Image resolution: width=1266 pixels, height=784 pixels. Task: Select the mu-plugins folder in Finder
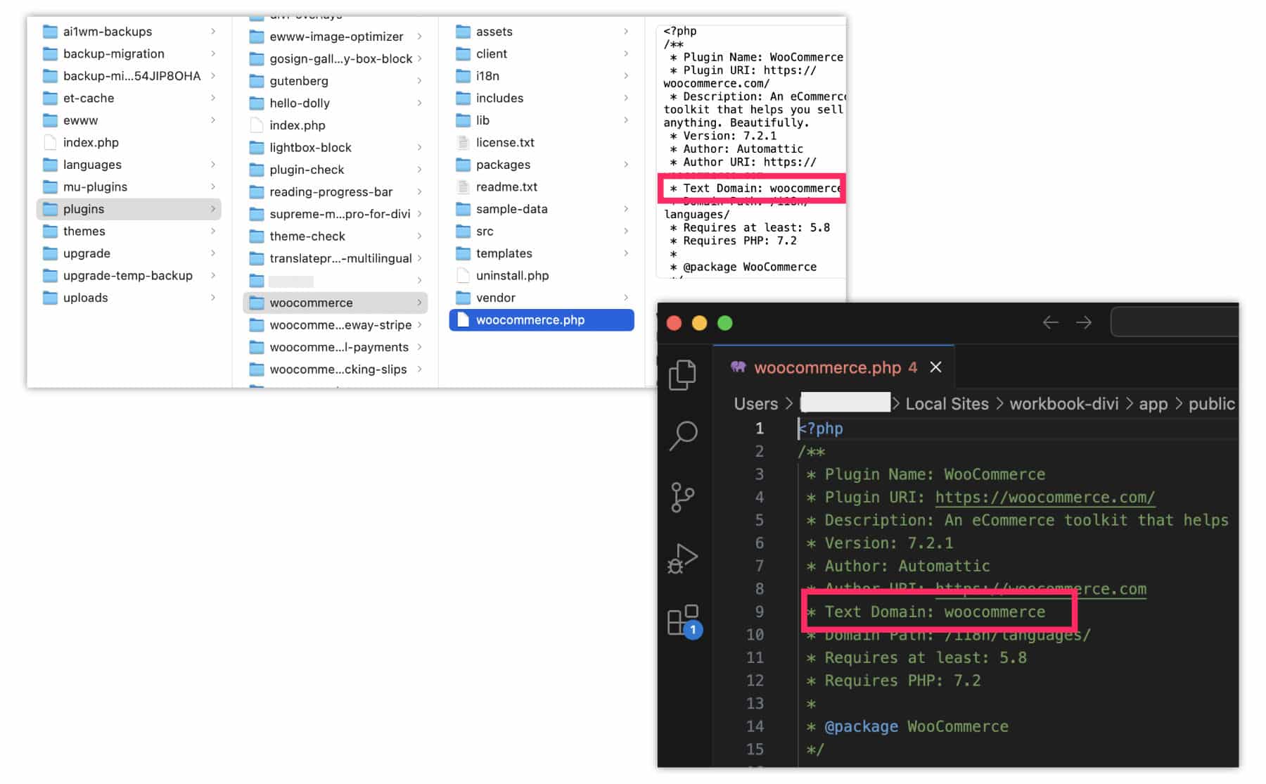coord(129,186)
